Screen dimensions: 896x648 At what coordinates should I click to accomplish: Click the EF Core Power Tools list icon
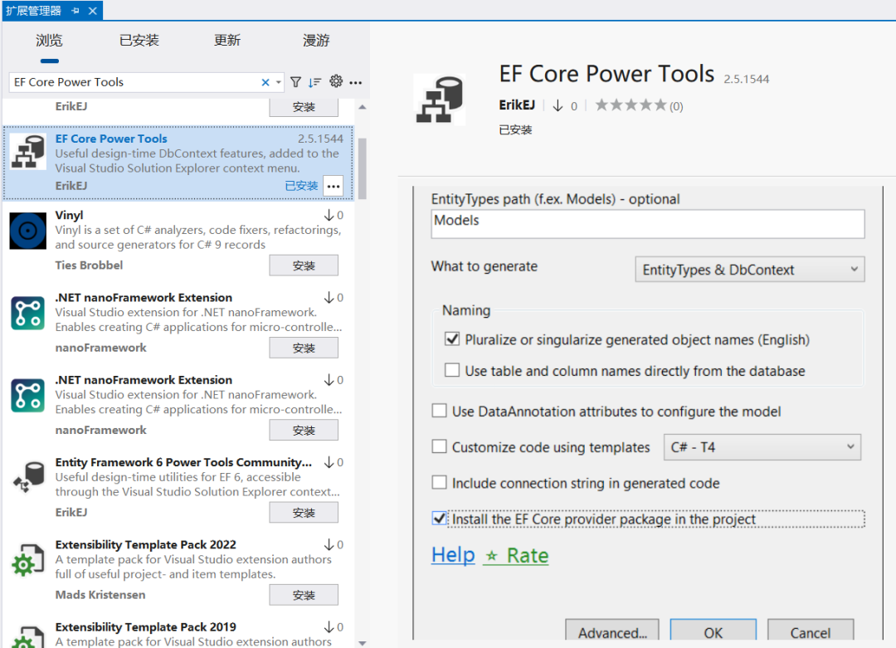coord(27,152)
